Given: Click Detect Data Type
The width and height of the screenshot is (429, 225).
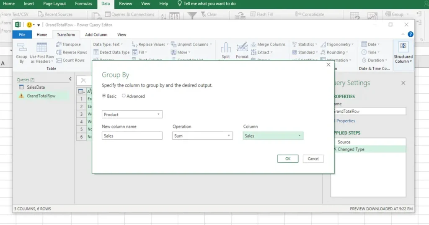Looking at the screenshot, I should pyautogui.click(x=111, y=52).
